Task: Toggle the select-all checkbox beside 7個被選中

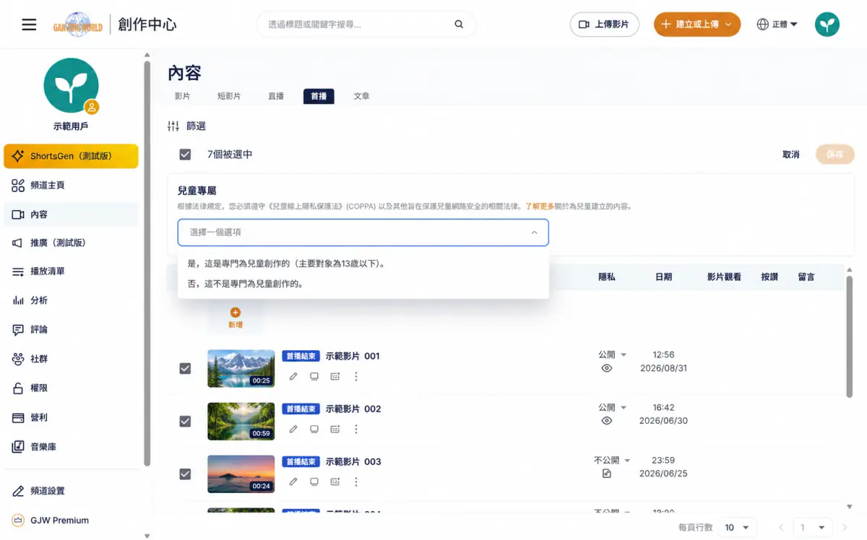Action: pyautogui.click(x=185, y=154)
